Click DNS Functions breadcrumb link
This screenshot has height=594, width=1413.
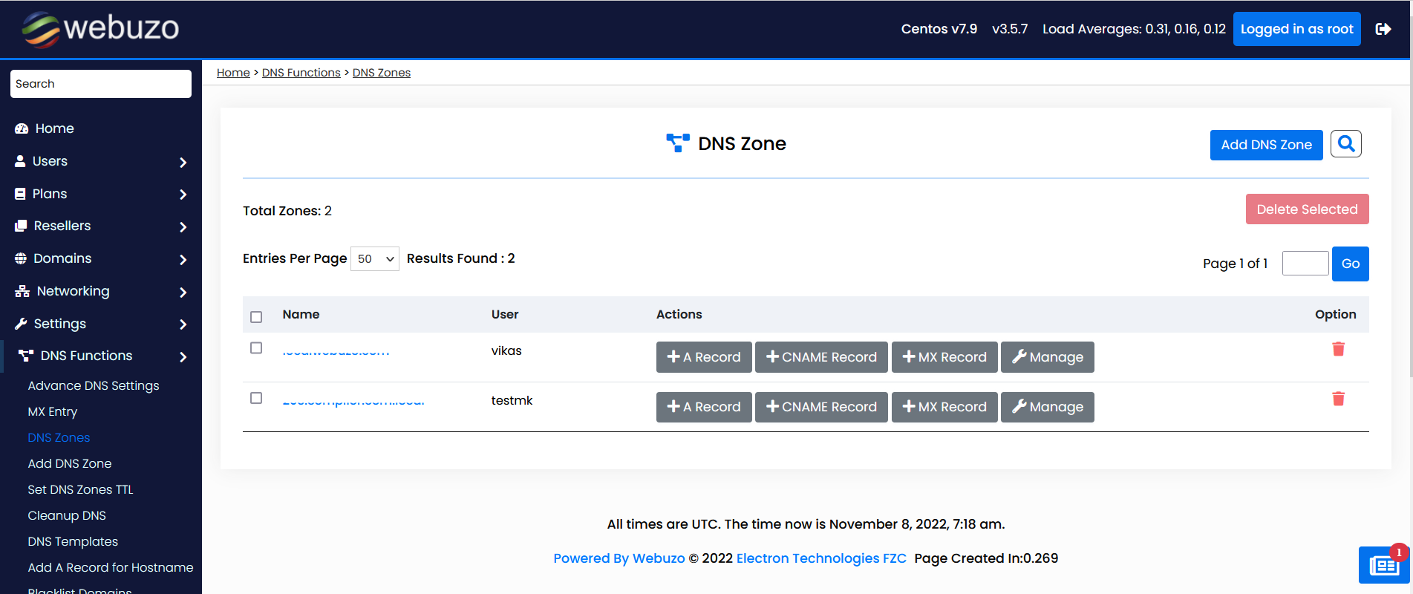click(x=301, y=73)
